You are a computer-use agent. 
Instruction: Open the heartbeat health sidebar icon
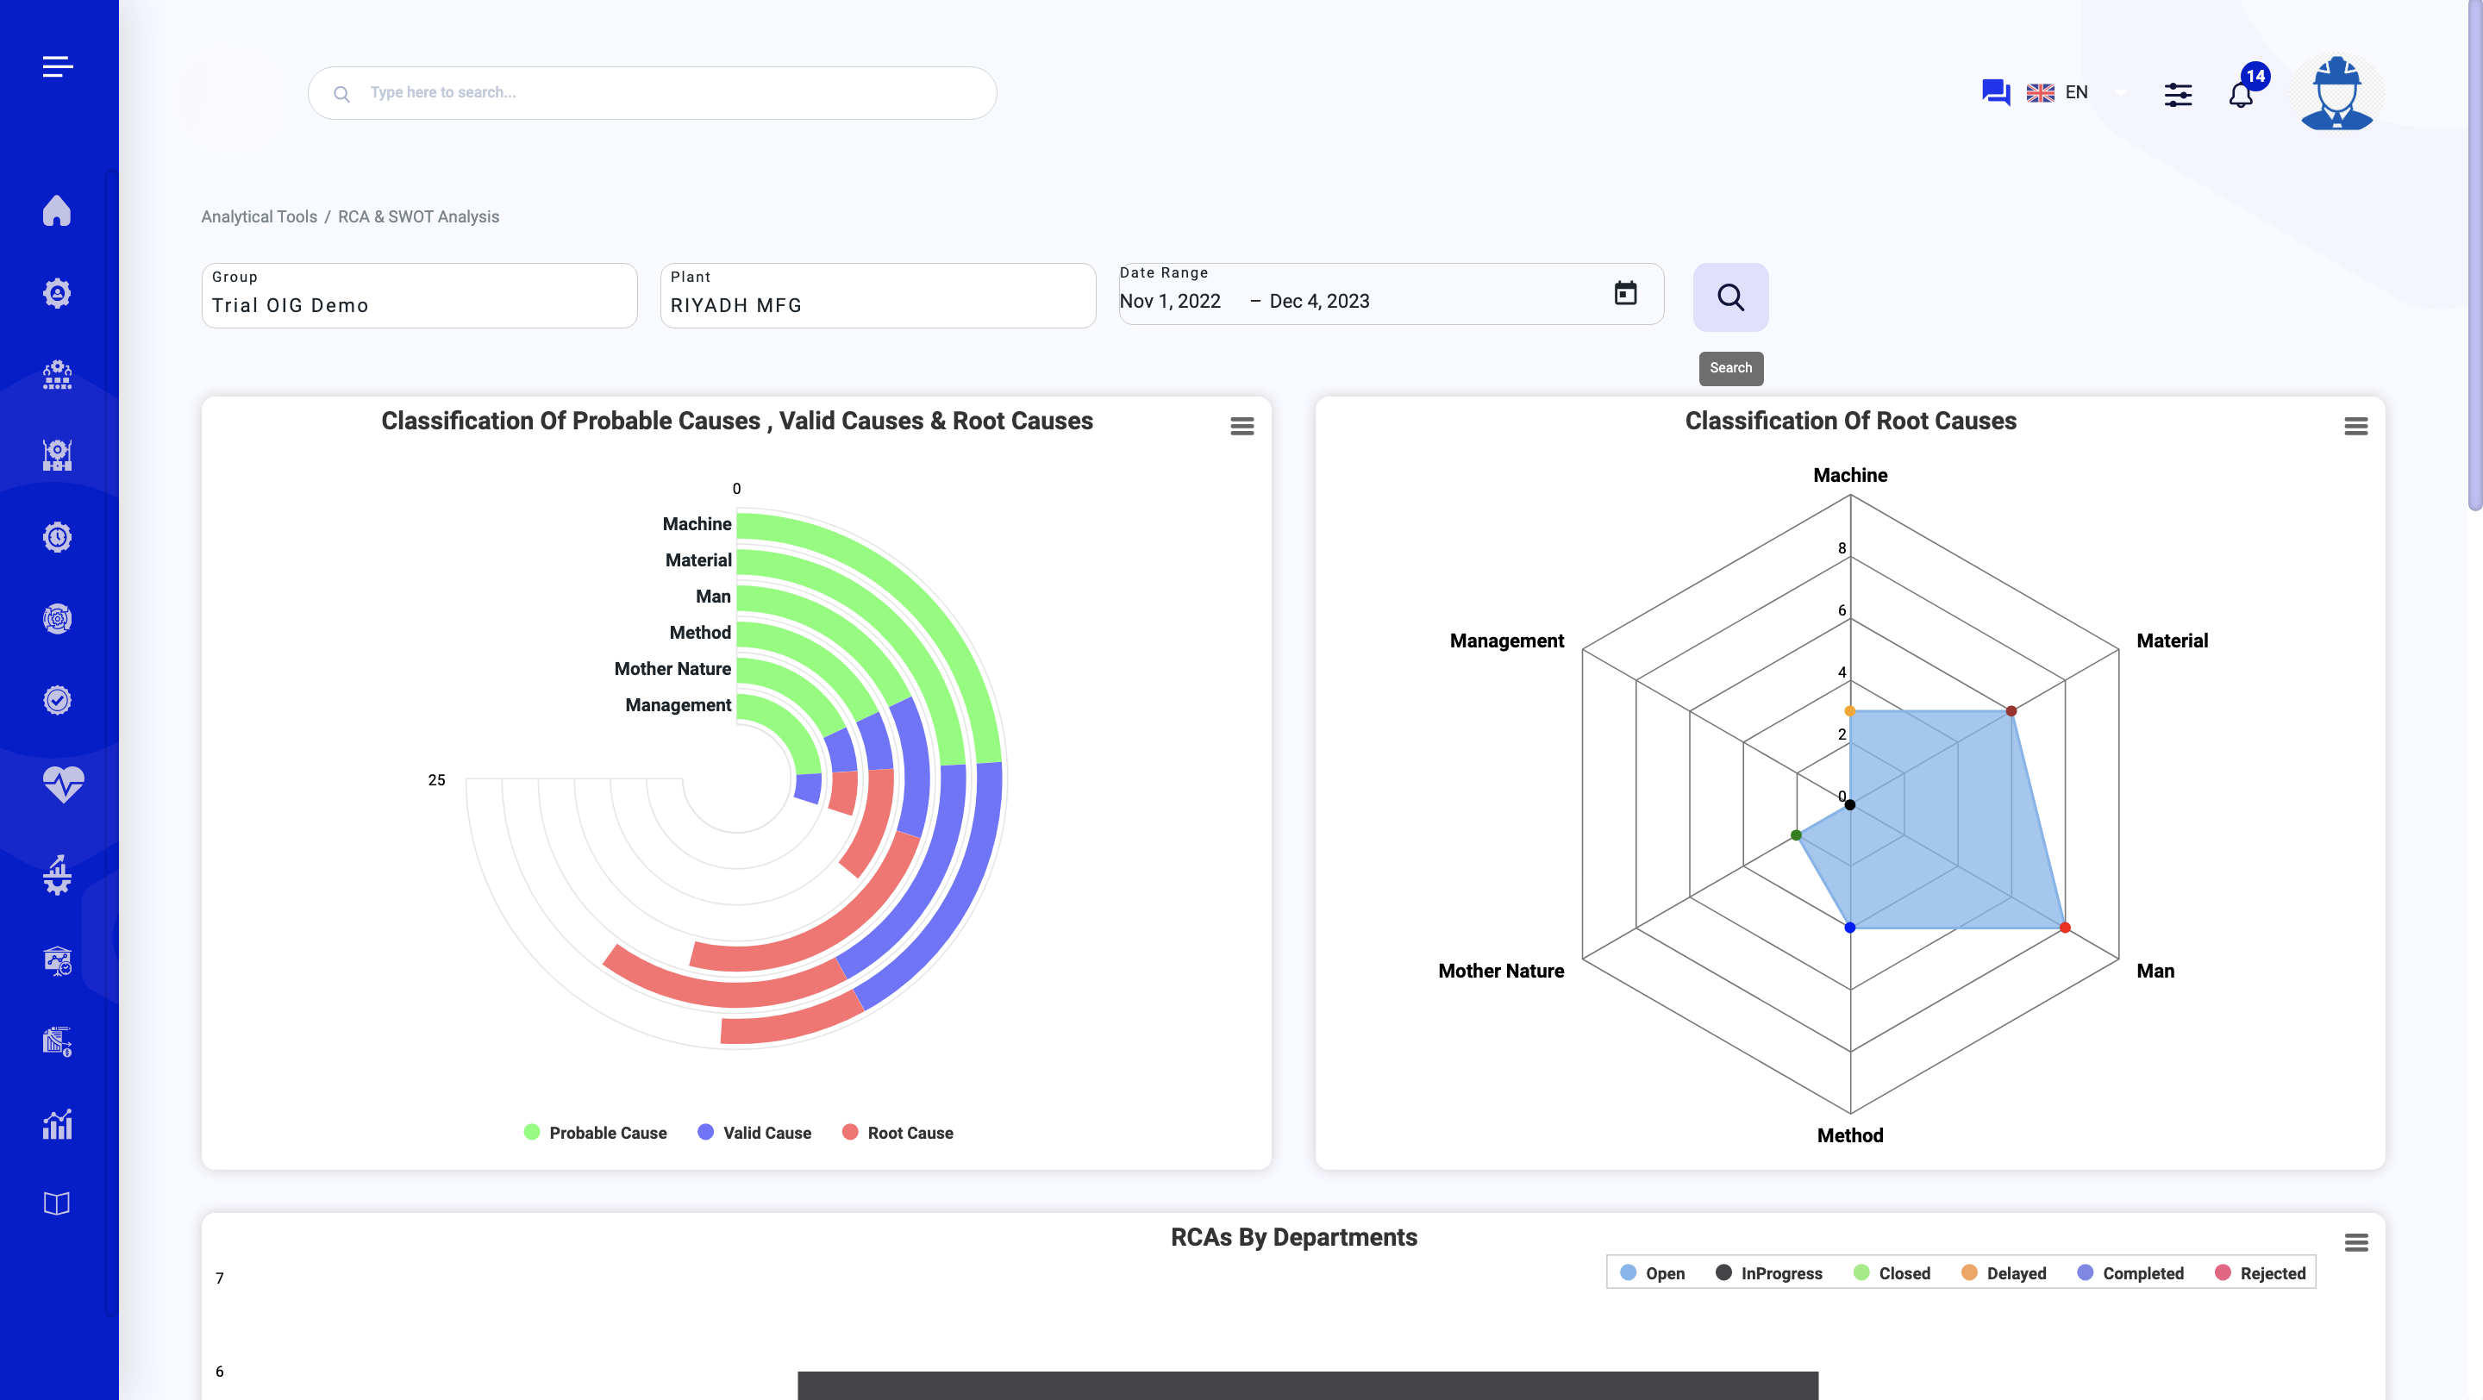[63, 784]
